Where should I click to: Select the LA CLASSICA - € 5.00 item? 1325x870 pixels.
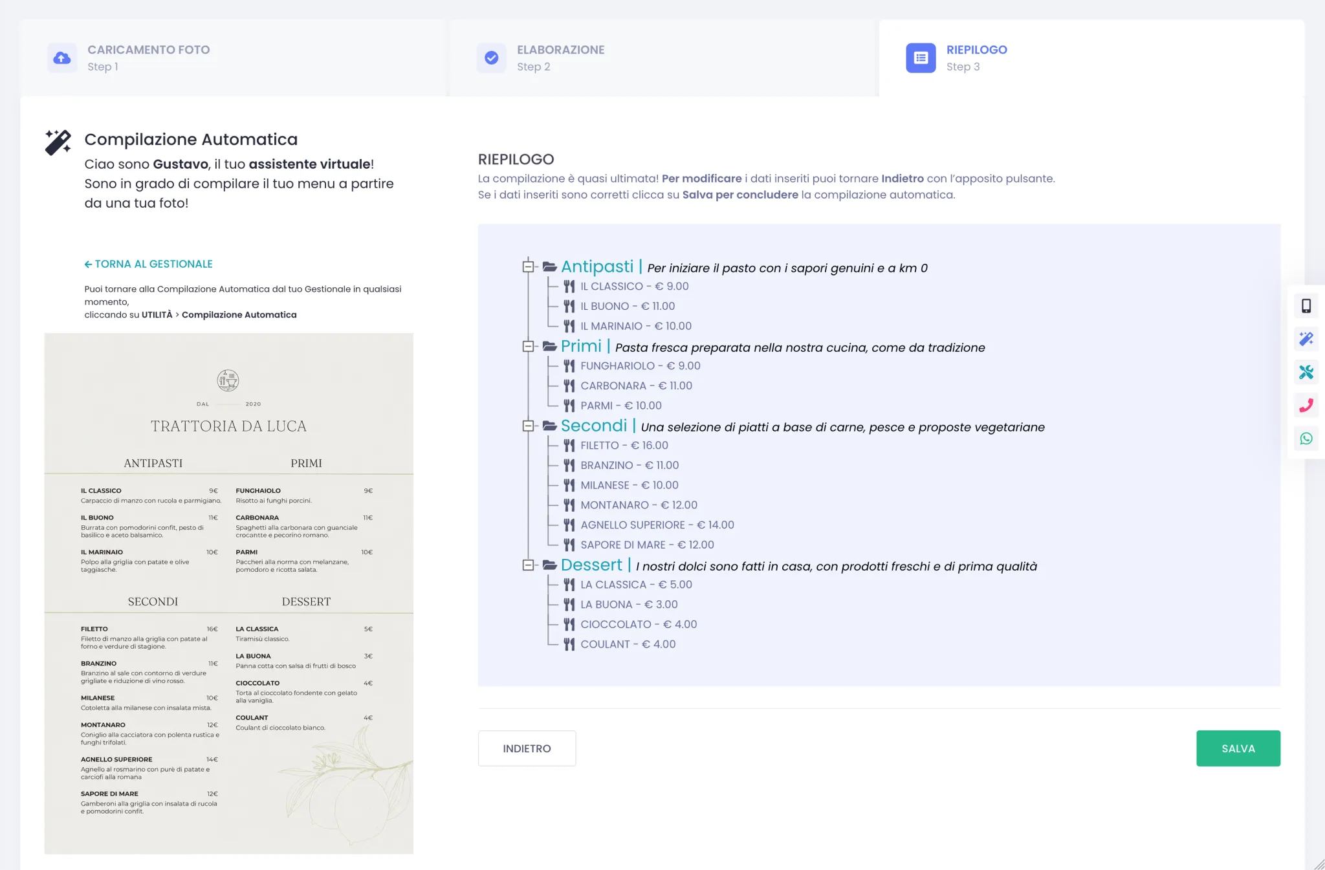click(636, 585)
